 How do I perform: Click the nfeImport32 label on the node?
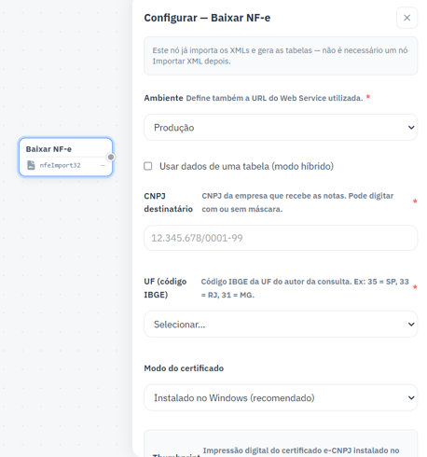coord(60,165)
